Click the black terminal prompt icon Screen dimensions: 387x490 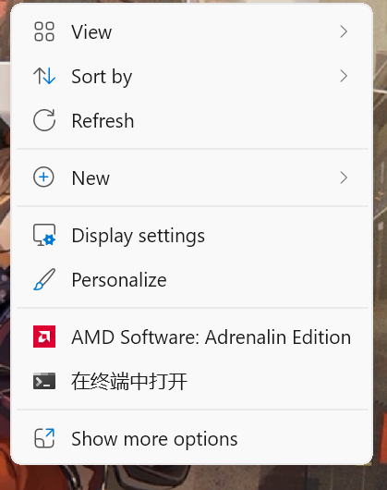coord(44,381)
